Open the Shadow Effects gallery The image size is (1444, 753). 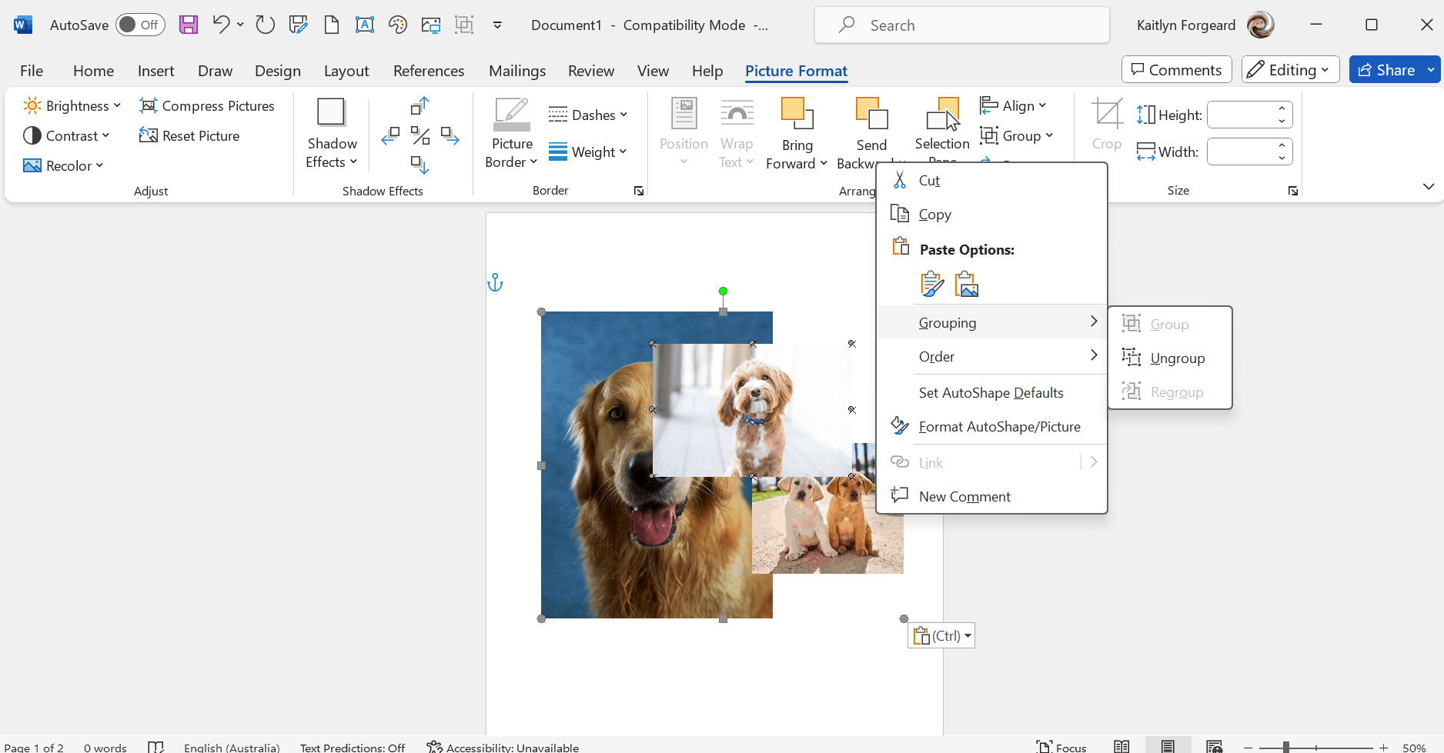[x=332, y=133]
